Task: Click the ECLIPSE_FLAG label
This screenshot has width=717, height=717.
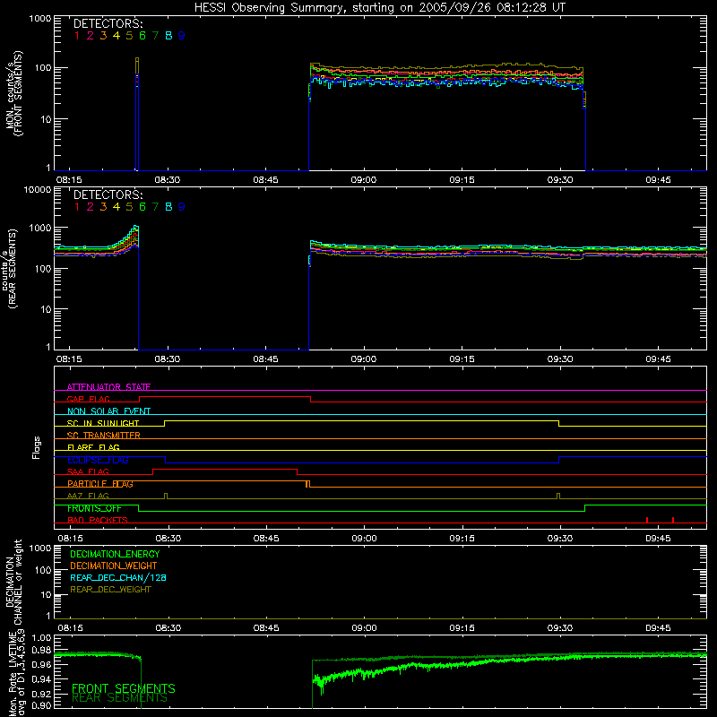Action: coord(98,460)
